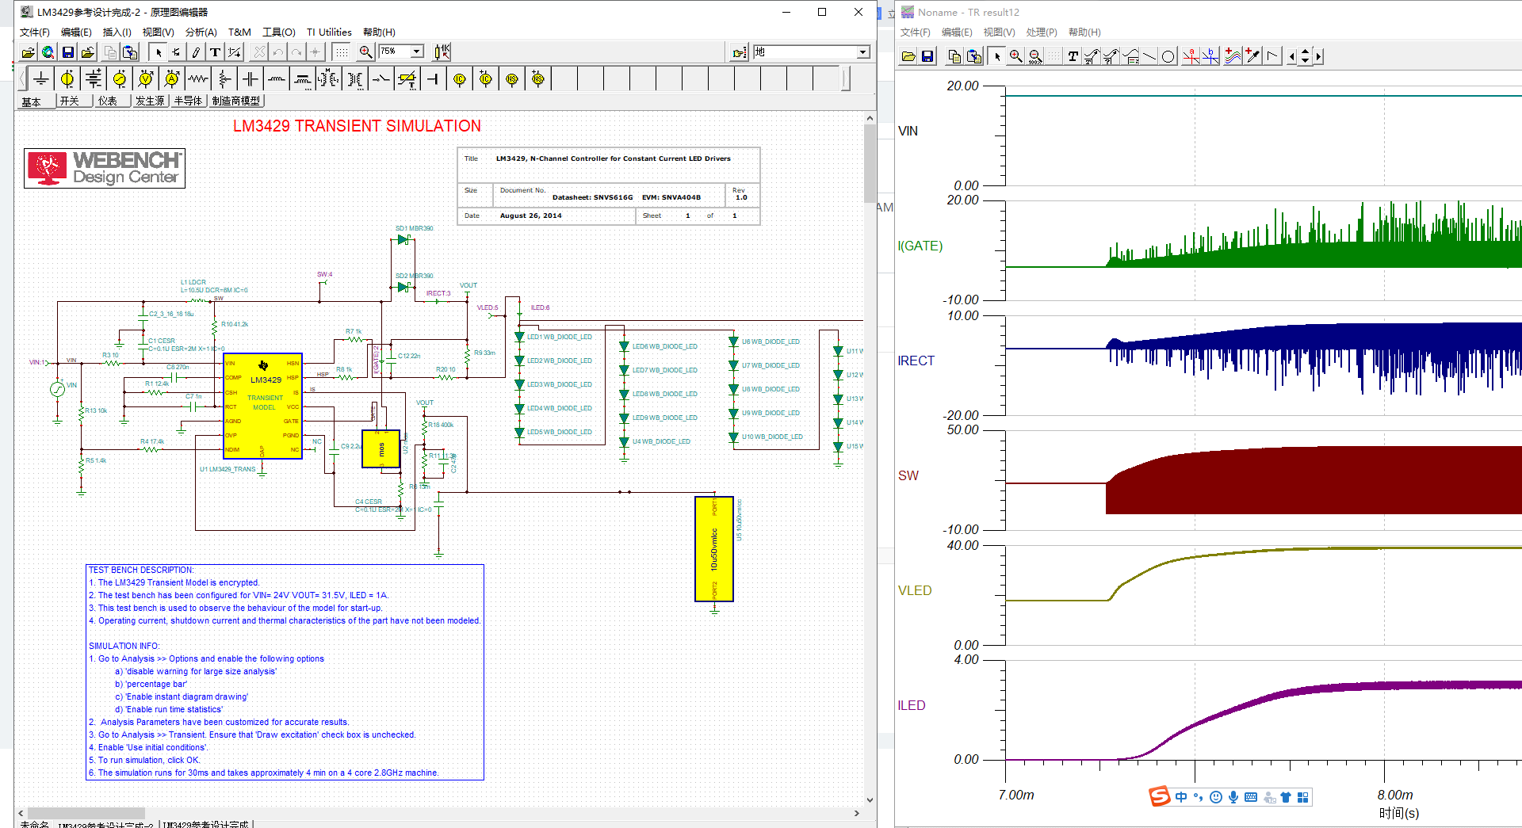Pick the resistor component icon
1522x828 pixels.
coord(198,79)
